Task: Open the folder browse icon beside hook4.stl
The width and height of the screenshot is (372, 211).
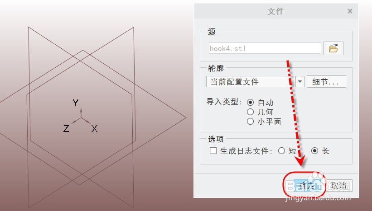Action: pos(333,48)
